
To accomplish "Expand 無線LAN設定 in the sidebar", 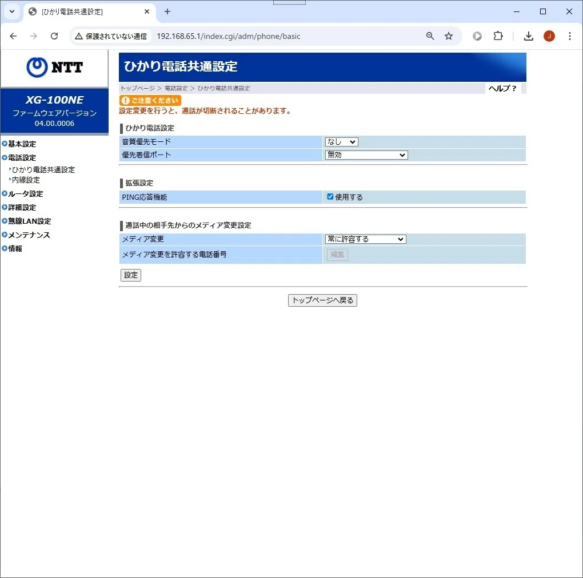I will click(26, 221).
